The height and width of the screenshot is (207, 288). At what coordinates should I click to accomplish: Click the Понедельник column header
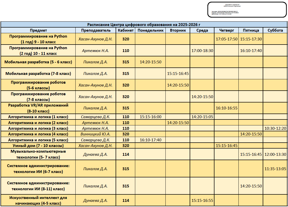[x=150, y=30]
